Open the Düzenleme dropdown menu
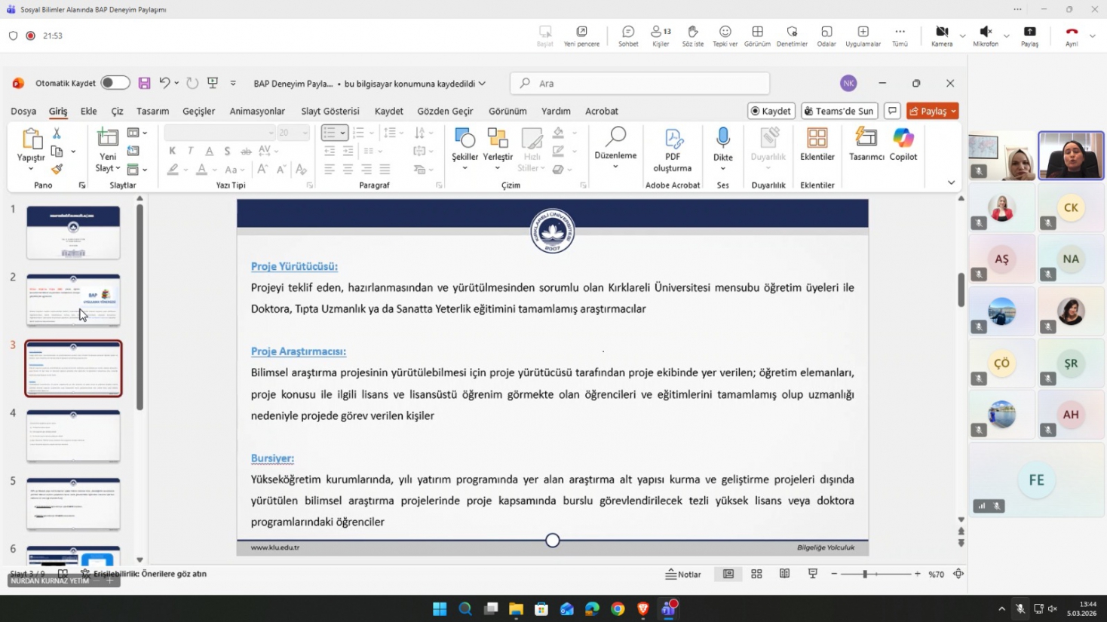Screen dimensions: 1107x622 point(615,167)
